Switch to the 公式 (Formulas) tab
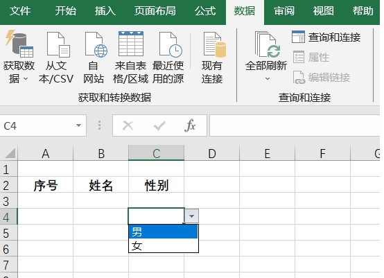Screen dimensions: 384x278 (205, 11)
